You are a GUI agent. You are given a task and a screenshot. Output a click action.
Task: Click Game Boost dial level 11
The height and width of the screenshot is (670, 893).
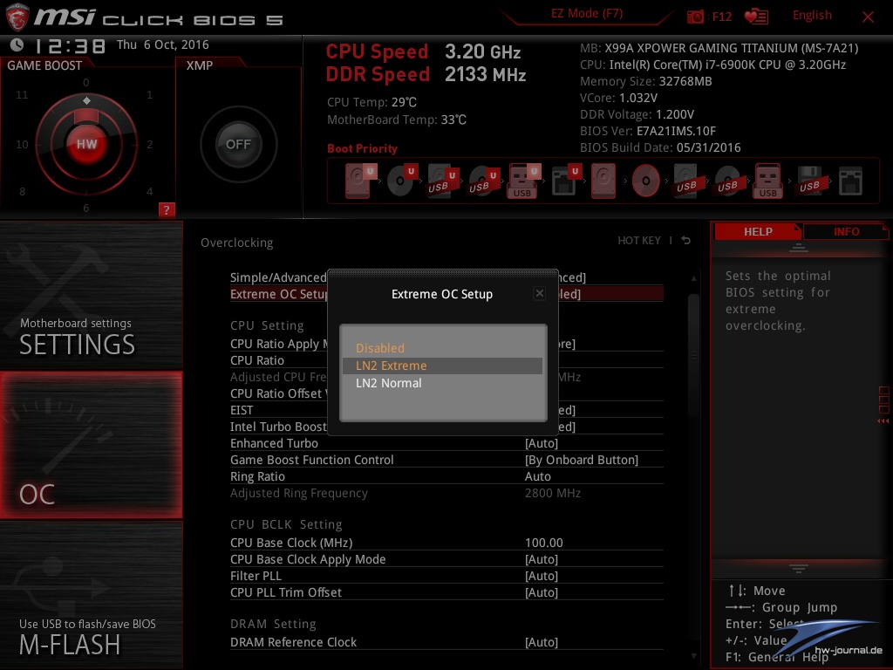pyautogui.click(x=22, y=94)
